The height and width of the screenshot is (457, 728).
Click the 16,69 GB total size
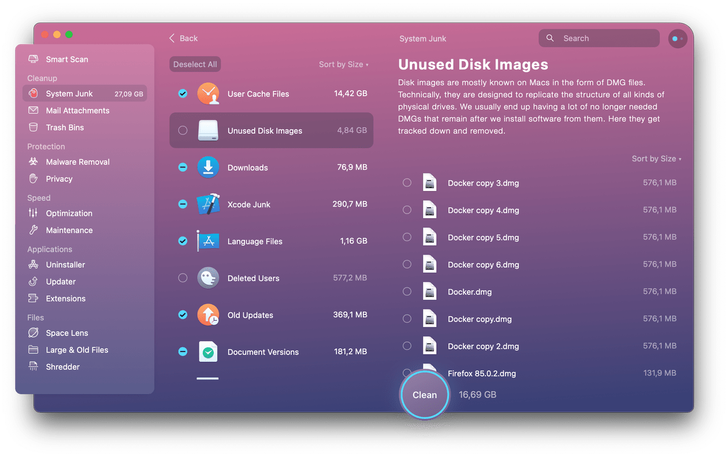478,395
